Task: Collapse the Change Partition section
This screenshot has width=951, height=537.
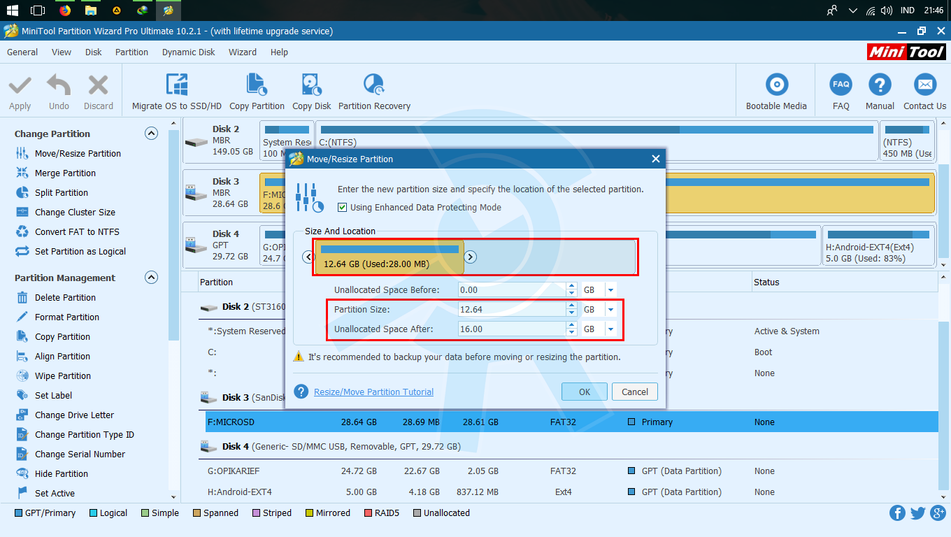Action: coord(151,134)
